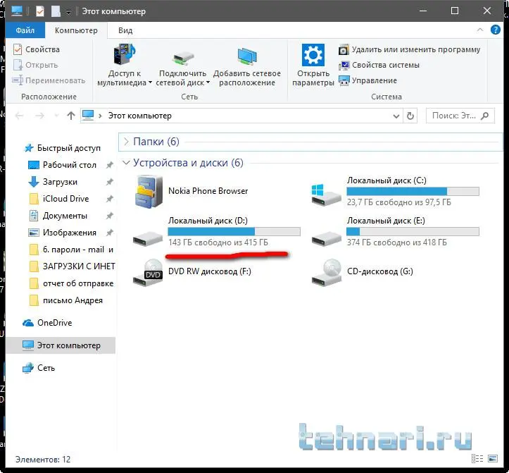Switch to the Компьютер ribbon tab
509x473 pixels.
[x=76, y=30]
